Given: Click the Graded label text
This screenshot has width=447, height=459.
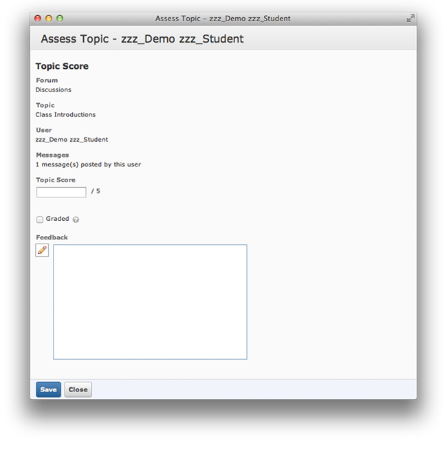Looking at the screenshot, I should tap(57, 219).
